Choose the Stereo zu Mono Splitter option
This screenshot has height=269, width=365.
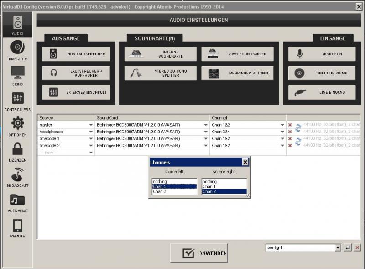click(161, 73)
